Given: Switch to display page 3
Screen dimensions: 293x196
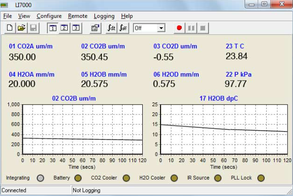Looking at the screenshot, I should [x=76, y=28].
